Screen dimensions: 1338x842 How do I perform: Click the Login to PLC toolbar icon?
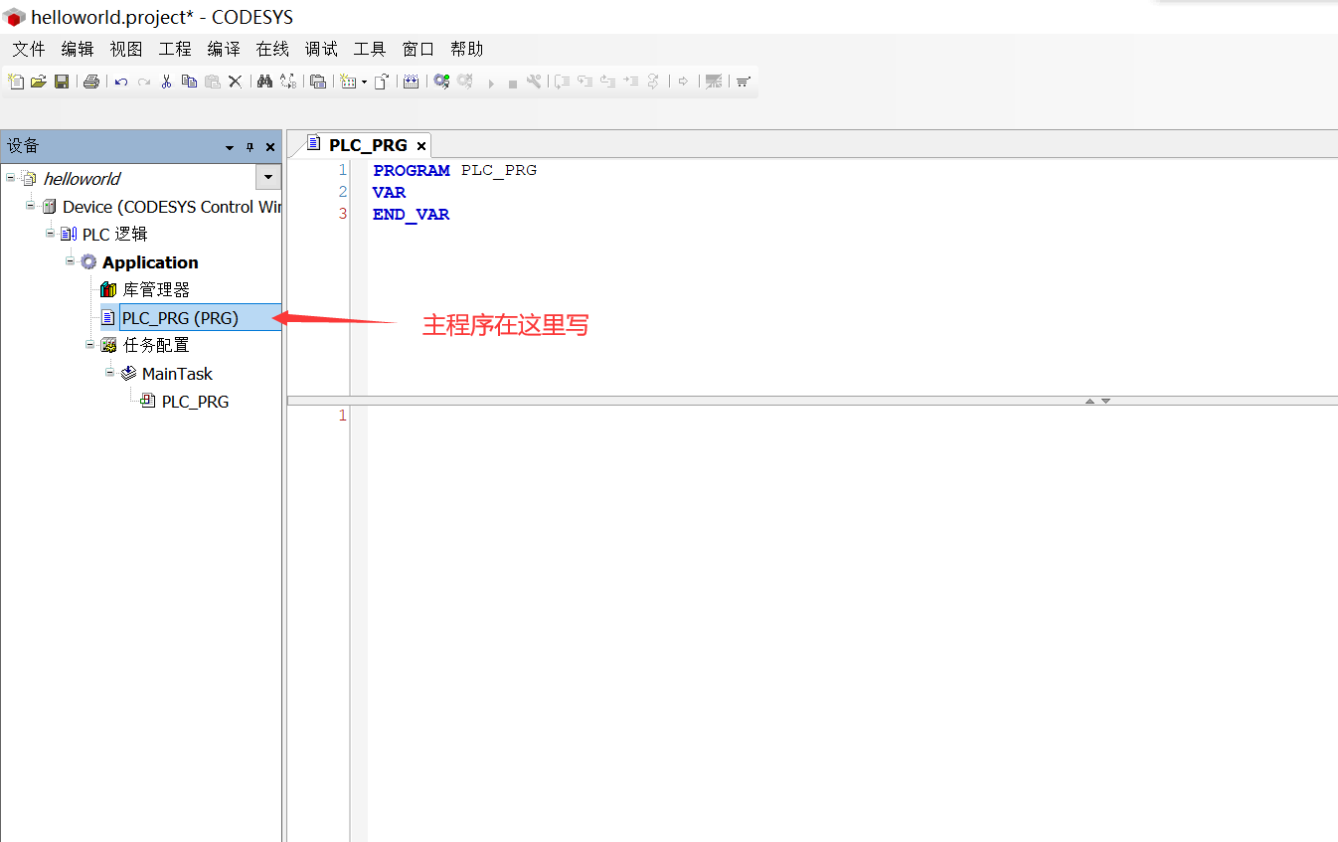click(x=441, y=81)
